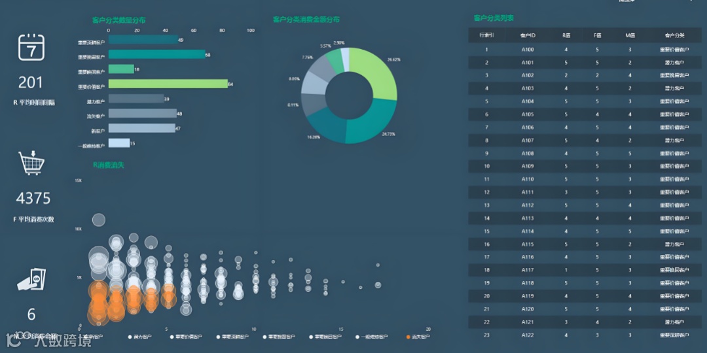Click 重要挽留客户 category in A102 row
Screen dimensions: 707x353
(674, 76)
